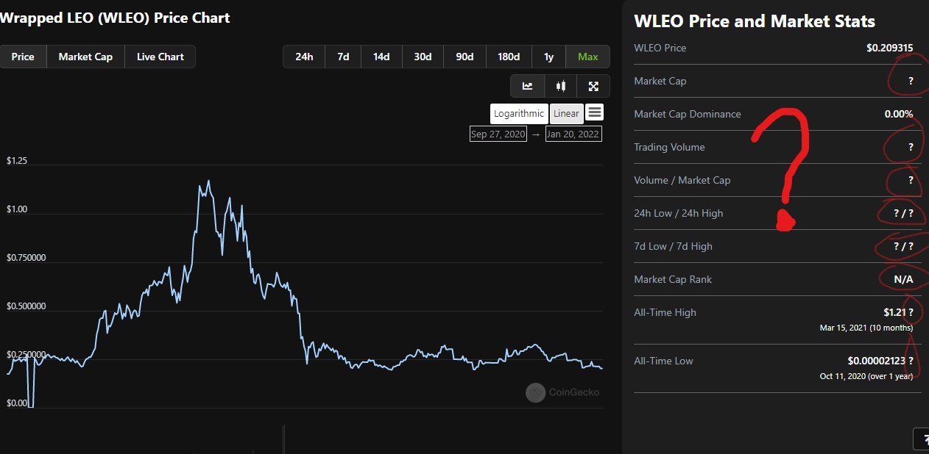929x454 pixels.
Task: Select the Linear scale option
Action: pos(566,113)
